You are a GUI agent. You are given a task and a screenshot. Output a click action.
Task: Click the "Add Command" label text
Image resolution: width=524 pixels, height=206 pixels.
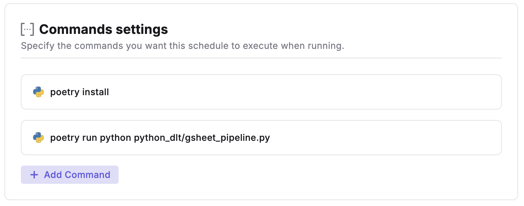coord(77,175)
